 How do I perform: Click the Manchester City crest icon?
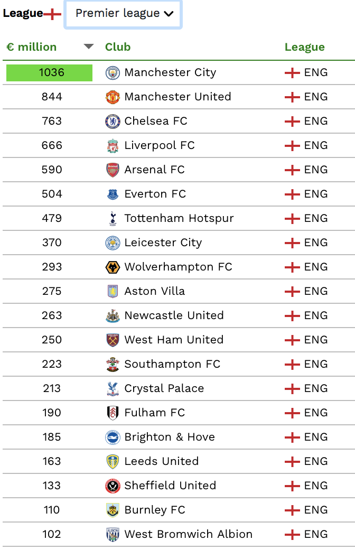113,73
